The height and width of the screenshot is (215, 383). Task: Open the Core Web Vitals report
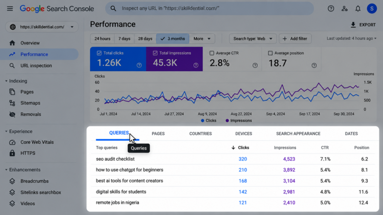click(37, 142)
